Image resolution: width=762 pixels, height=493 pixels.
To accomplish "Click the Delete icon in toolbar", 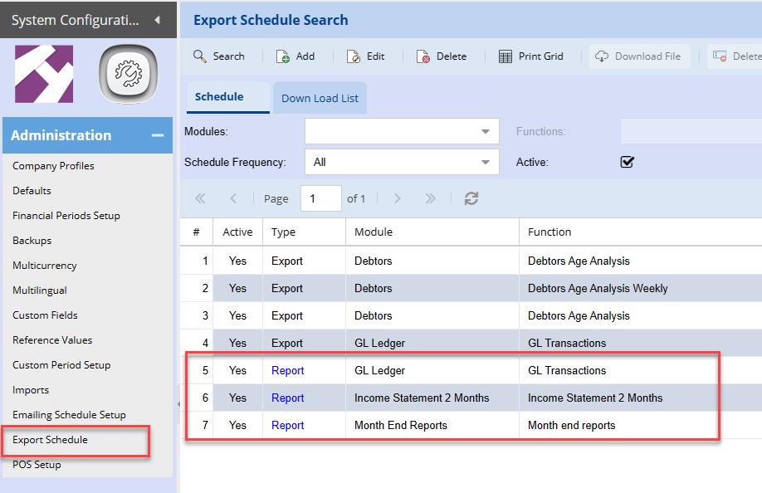I will pos(423,56).
